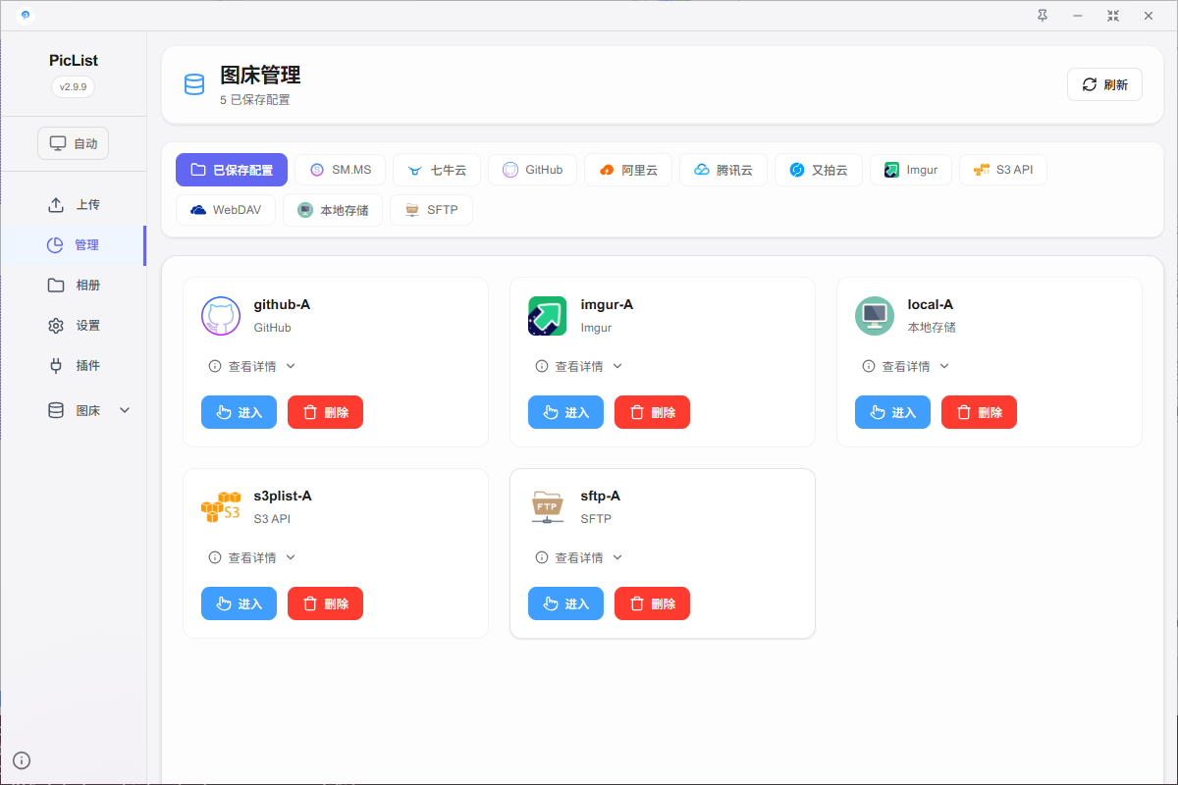Screen dimensions: 1178x785
Task: Click the mini-mode compress window icon
Action: coord(1113,16)
